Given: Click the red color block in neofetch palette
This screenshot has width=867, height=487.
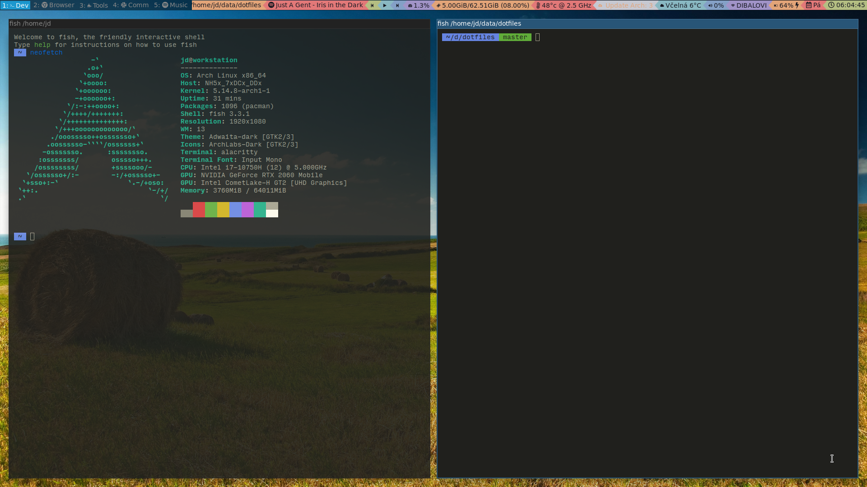Looking at the screenshot, I should 199,210.
